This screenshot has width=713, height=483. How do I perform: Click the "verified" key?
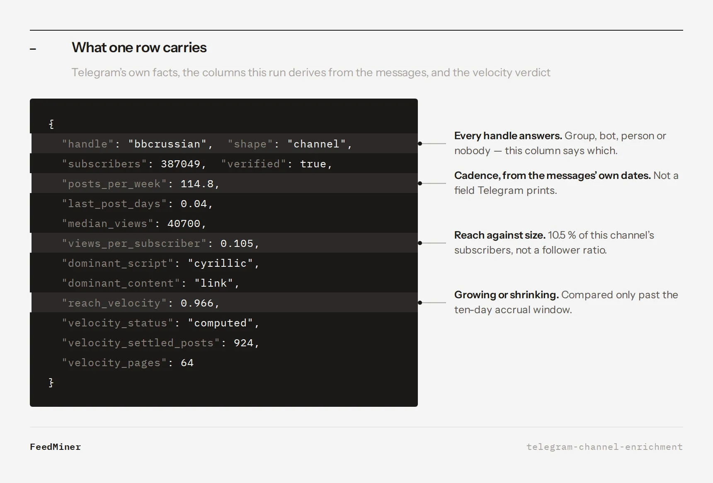point(254,164)
